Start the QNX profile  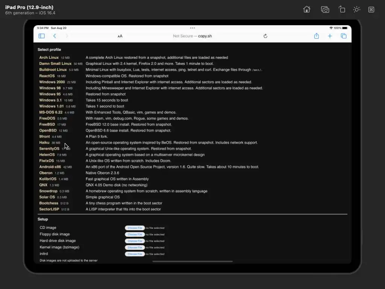click(x=43, y=185)
